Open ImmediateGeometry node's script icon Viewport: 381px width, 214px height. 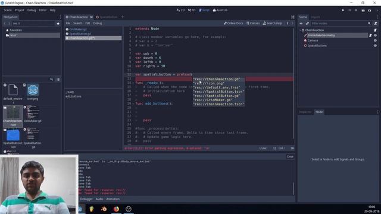point(370,35)
